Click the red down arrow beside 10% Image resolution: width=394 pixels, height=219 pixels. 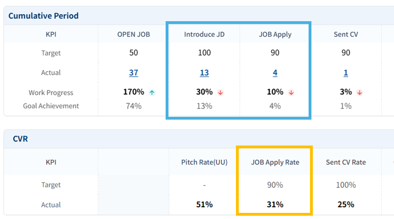click(291, 93)
